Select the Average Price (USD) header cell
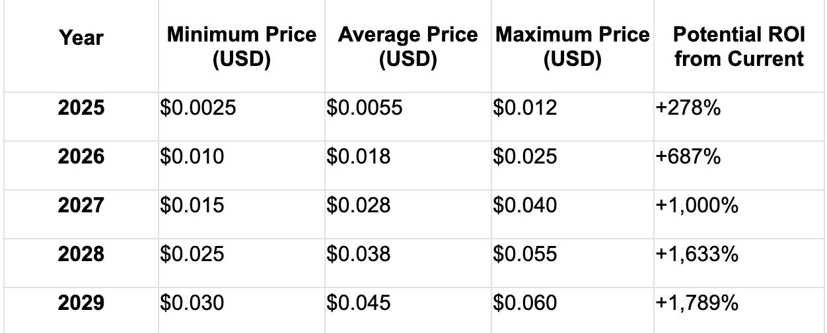This screenshot has width=827, height=333. point(408,47)
